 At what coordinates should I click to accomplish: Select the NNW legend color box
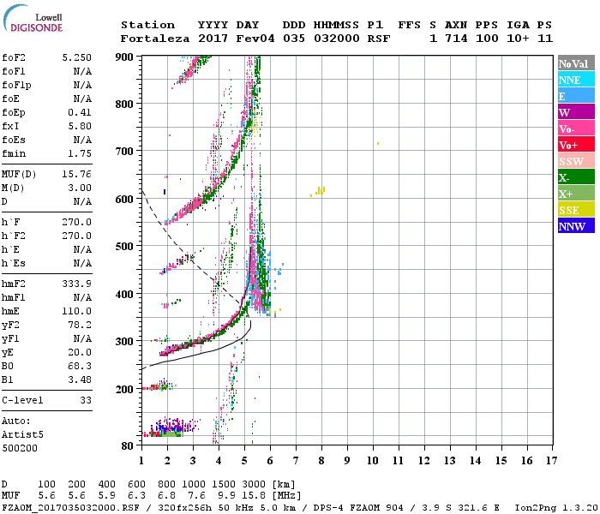pos(576,226)
